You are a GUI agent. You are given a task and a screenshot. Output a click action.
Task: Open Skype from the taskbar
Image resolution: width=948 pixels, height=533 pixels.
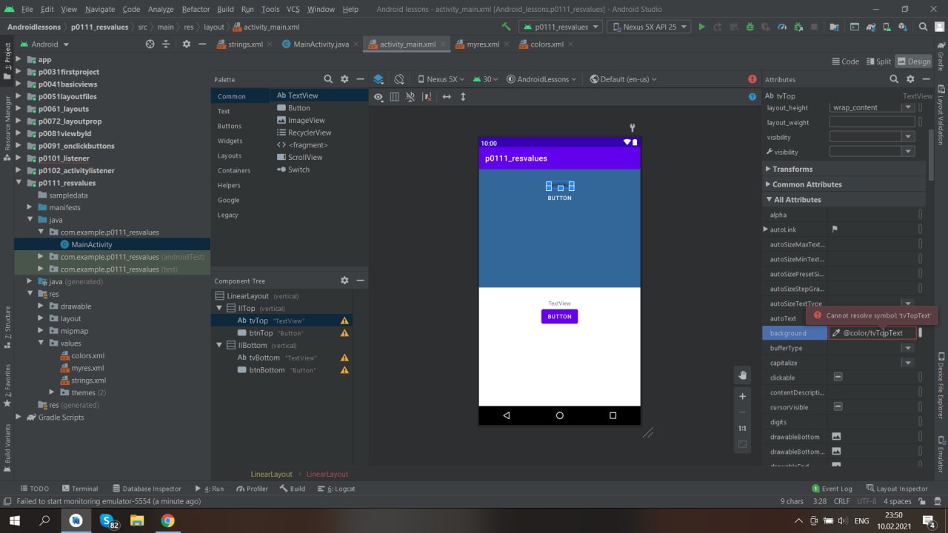click(x=107, y=521)
